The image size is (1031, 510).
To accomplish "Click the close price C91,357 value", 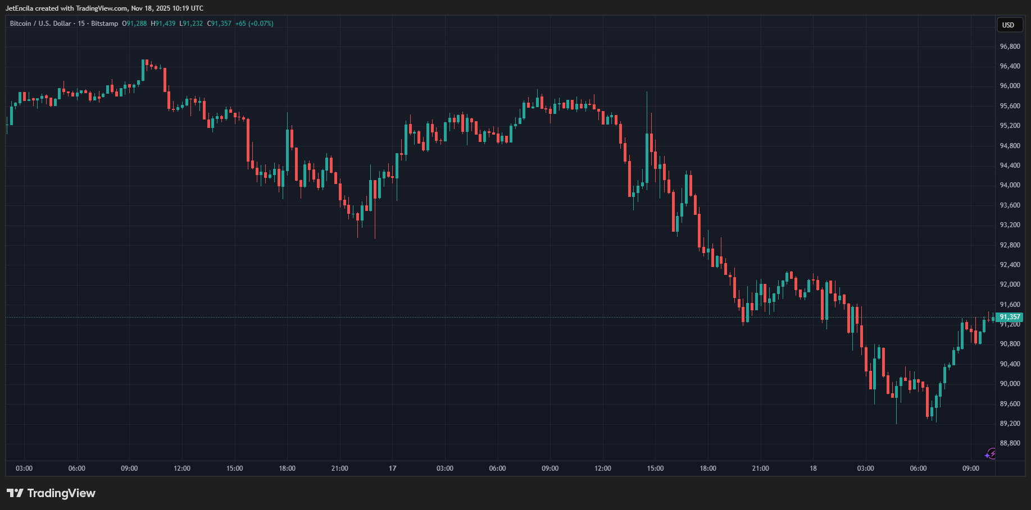I will point(219,24).
